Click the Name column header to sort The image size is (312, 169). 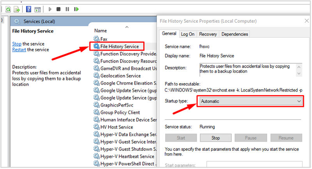tap(101, 30)
